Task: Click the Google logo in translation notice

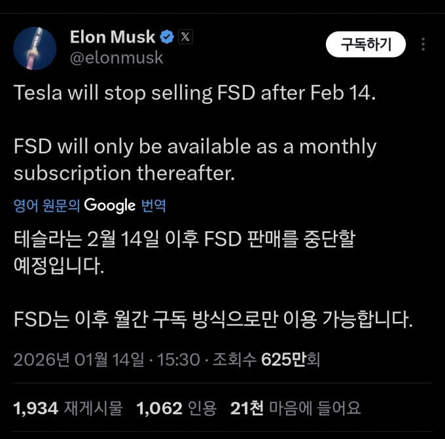Action: click(109, 205)
